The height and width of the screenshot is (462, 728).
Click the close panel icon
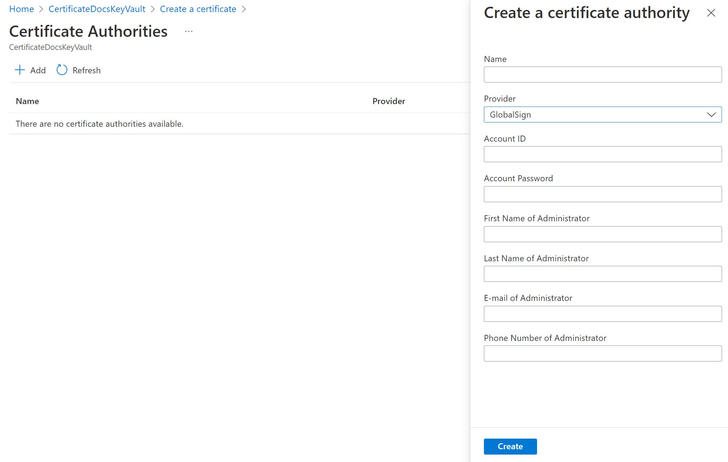tap(711, 13)
